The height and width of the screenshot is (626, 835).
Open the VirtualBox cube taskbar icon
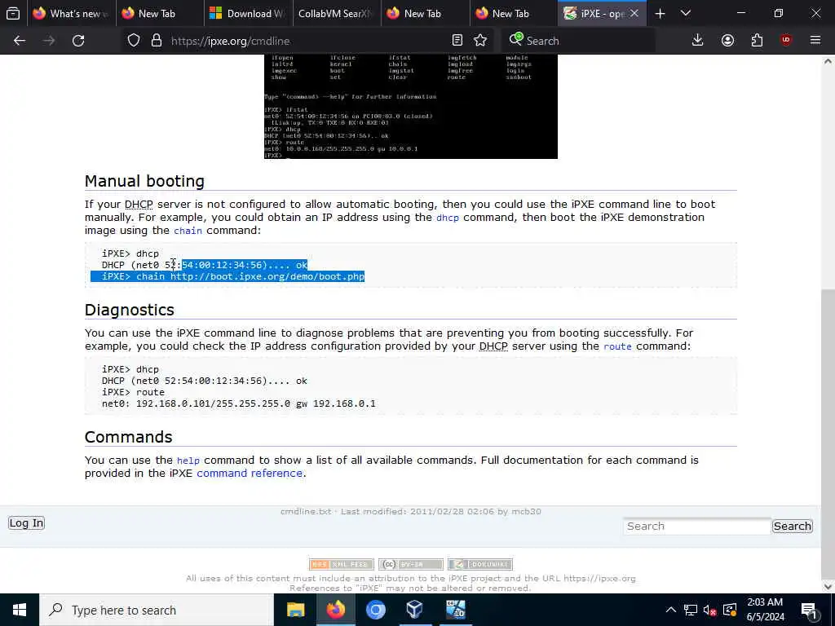[x=415, y=610]
